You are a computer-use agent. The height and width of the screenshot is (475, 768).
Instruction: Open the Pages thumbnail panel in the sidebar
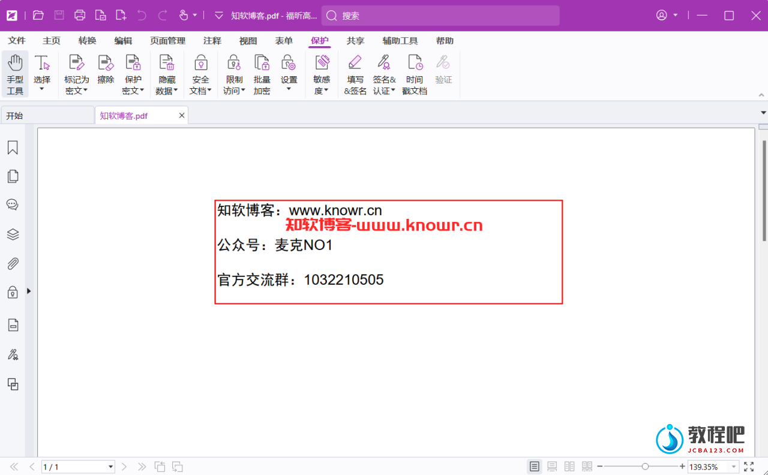tap(13, 176)
